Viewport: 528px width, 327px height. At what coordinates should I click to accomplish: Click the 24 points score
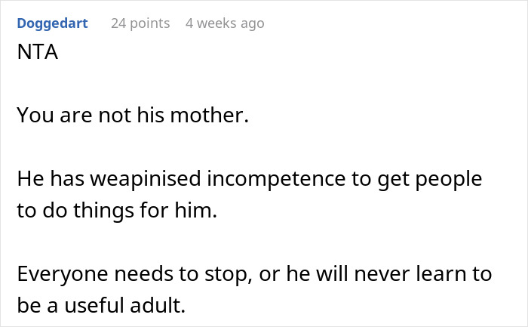point(140,23)
